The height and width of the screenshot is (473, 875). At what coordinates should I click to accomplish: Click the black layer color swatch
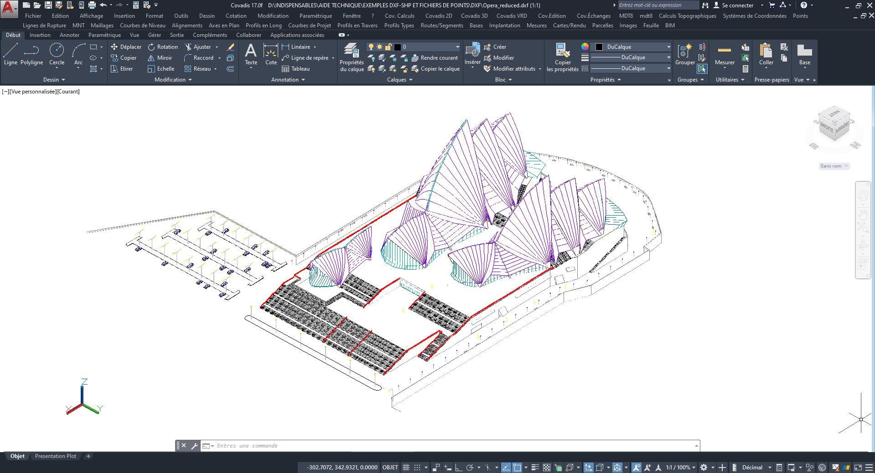point(397,47)
